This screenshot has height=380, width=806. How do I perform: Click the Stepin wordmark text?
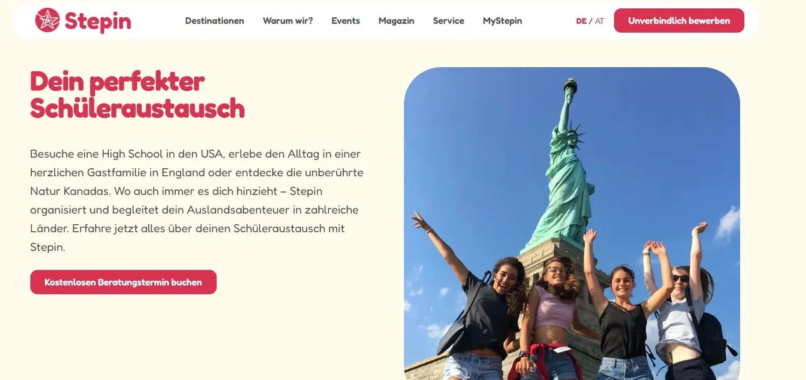[x=98, y=21]
